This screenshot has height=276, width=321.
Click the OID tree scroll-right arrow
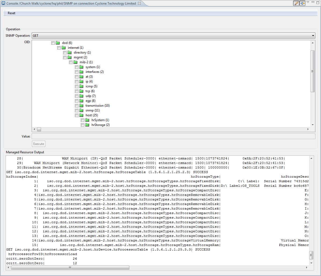(308, 129)
